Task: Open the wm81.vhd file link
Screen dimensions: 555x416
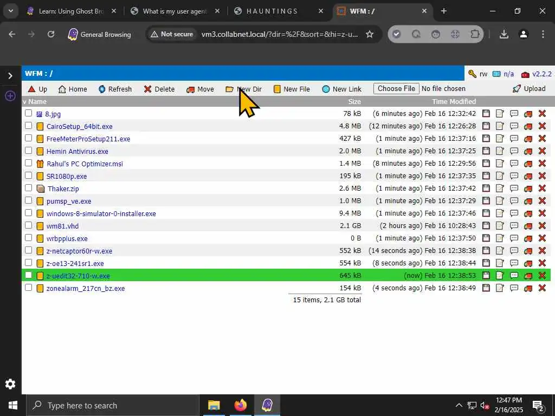Action: pos(62,226)
